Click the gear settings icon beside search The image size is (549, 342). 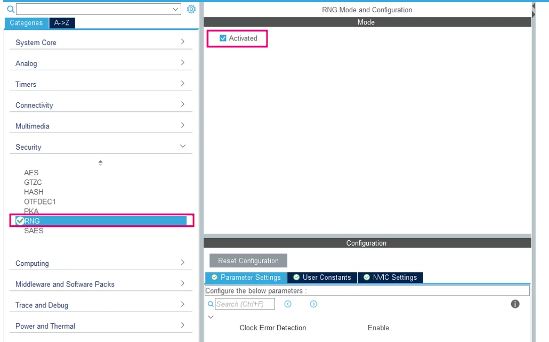pos(191,9)
